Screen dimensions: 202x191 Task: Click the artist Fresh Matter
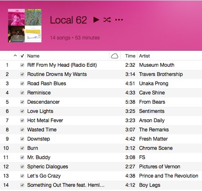pos(153,139)
